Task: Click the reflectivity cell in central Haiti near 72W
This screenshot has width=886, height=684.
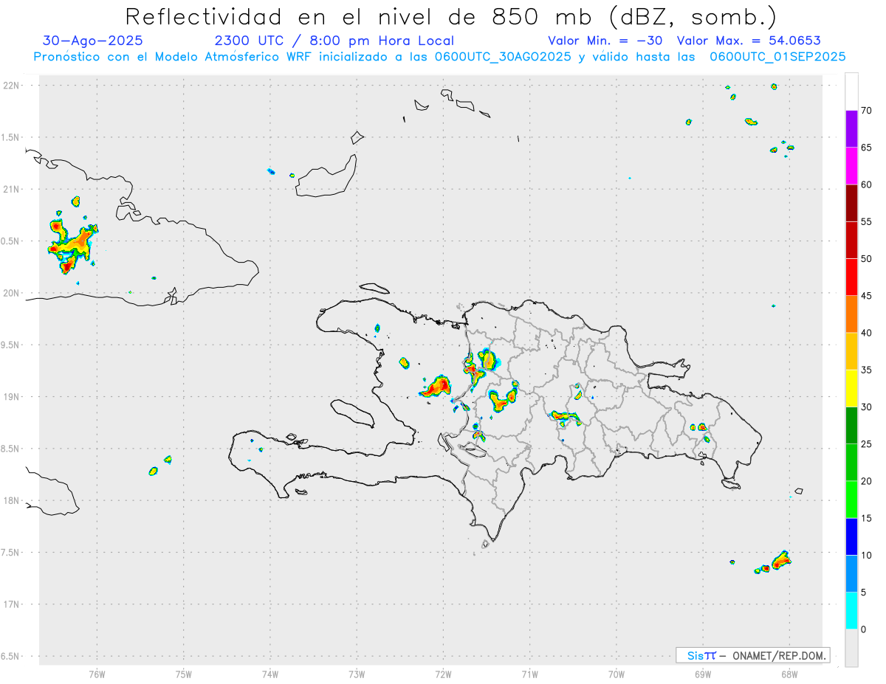Action: point(437,386)
